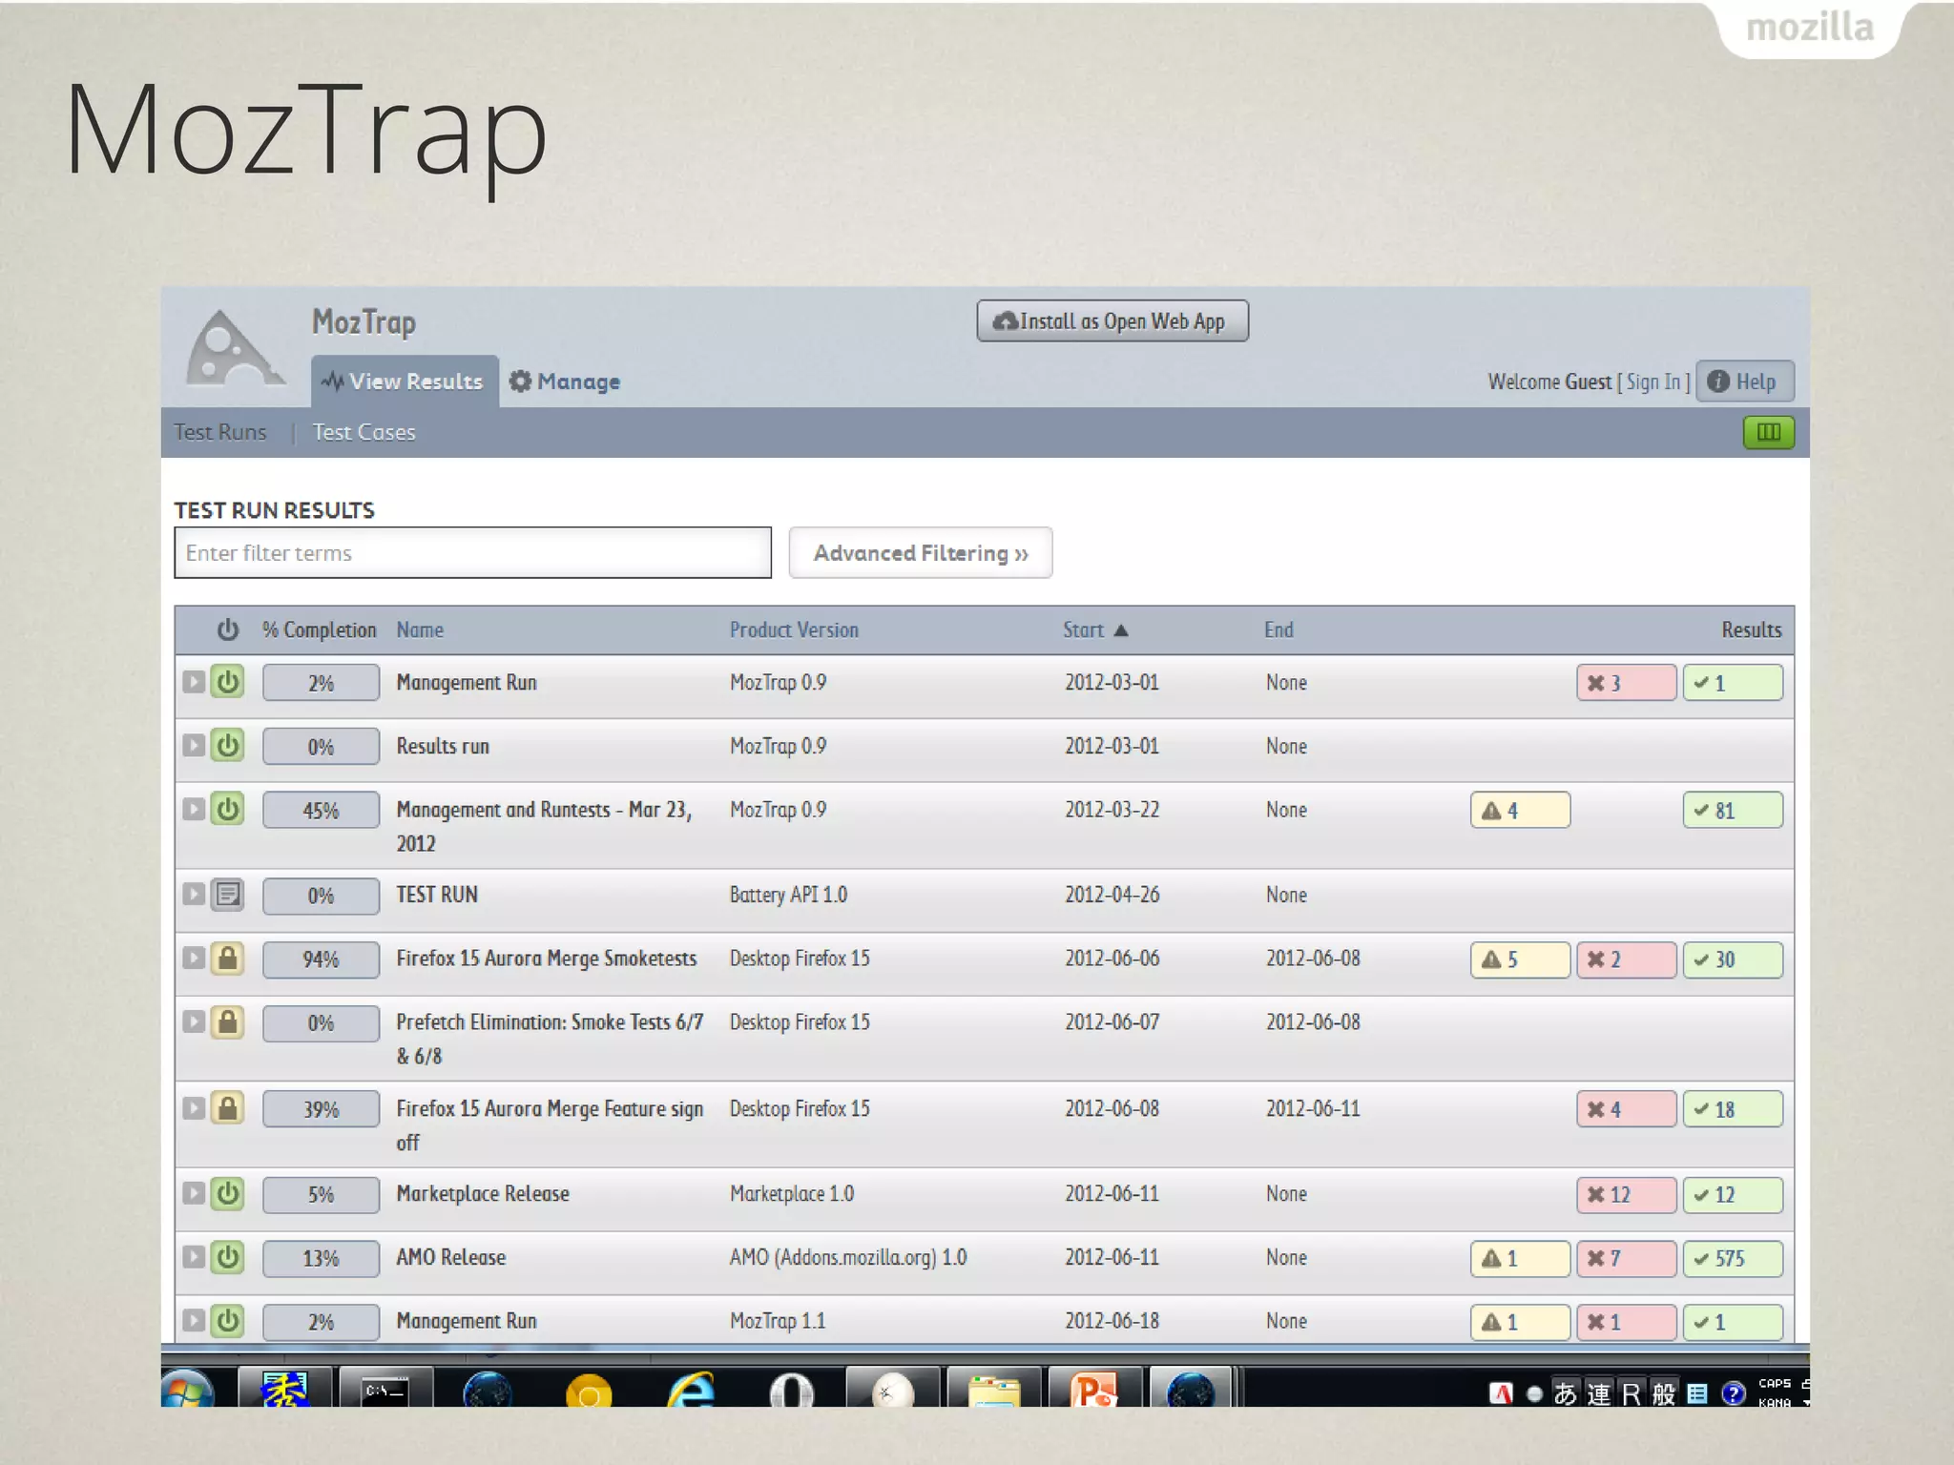Click active status icon for Results run

tap(227, 745)
